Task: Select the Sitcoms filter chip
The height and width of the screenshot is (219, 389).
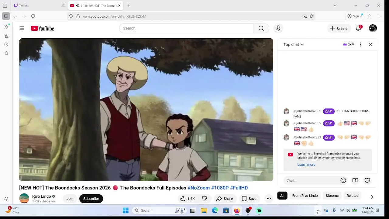Action: coord(332,196)
